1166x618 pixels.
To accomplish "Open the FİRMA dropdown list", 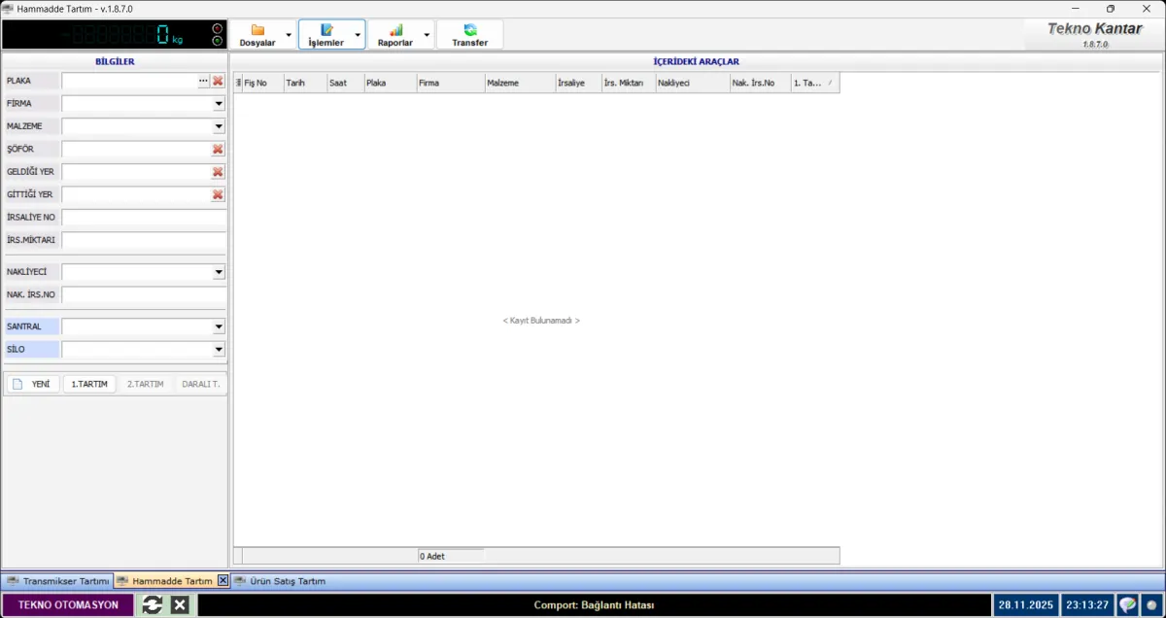I will point(219,103).
